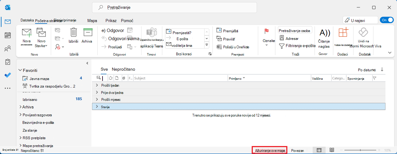Viewport: 397px width, 154px height.
Task: Click Pošalji u OneNote
Action: 233,47
